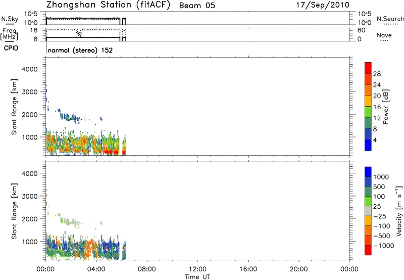Click the 'N.Sky' legend label

click(10, 19)
